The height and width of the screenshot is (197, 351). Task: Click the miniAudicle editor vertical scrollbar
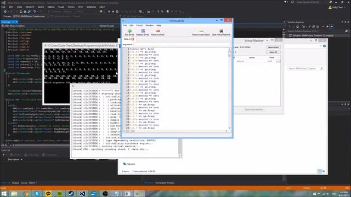(229, 89)
